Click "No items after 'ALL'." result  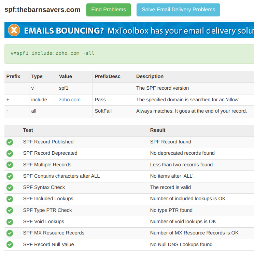tap(172, 176)
